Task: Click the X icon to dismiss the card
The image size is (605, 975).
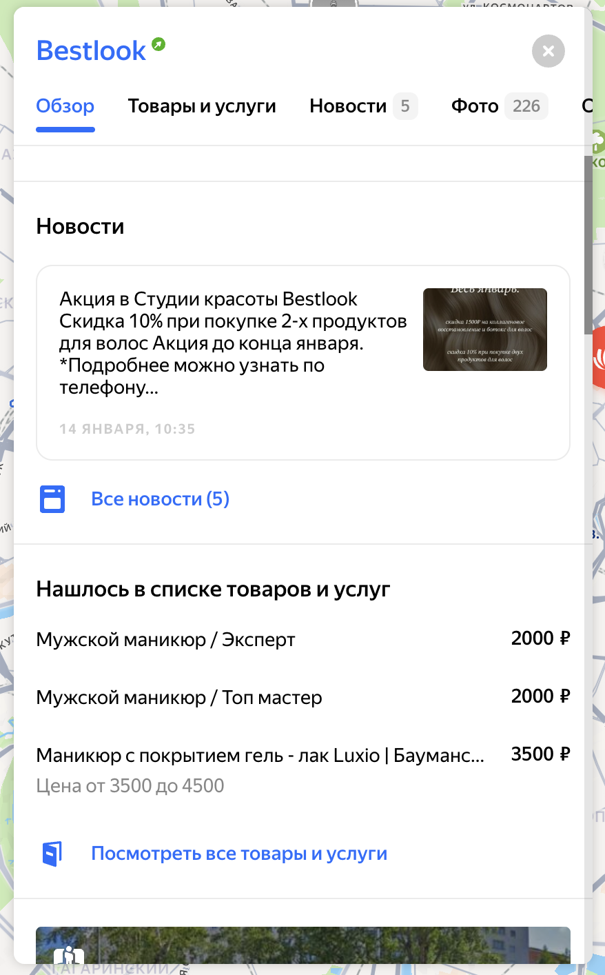Action: coord(548,51)
